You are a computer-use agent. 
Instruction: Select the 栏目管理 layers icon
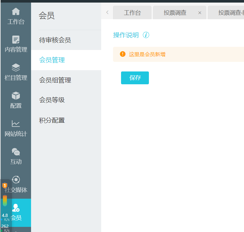pyautogui.click(x=16, y=68)
